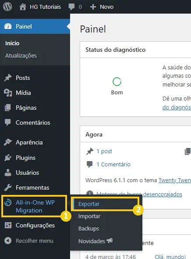Click the comments bubble icon in admin bar
This screenshot has width=191, height=259.
pyautogui.click(x=71, y=7)
